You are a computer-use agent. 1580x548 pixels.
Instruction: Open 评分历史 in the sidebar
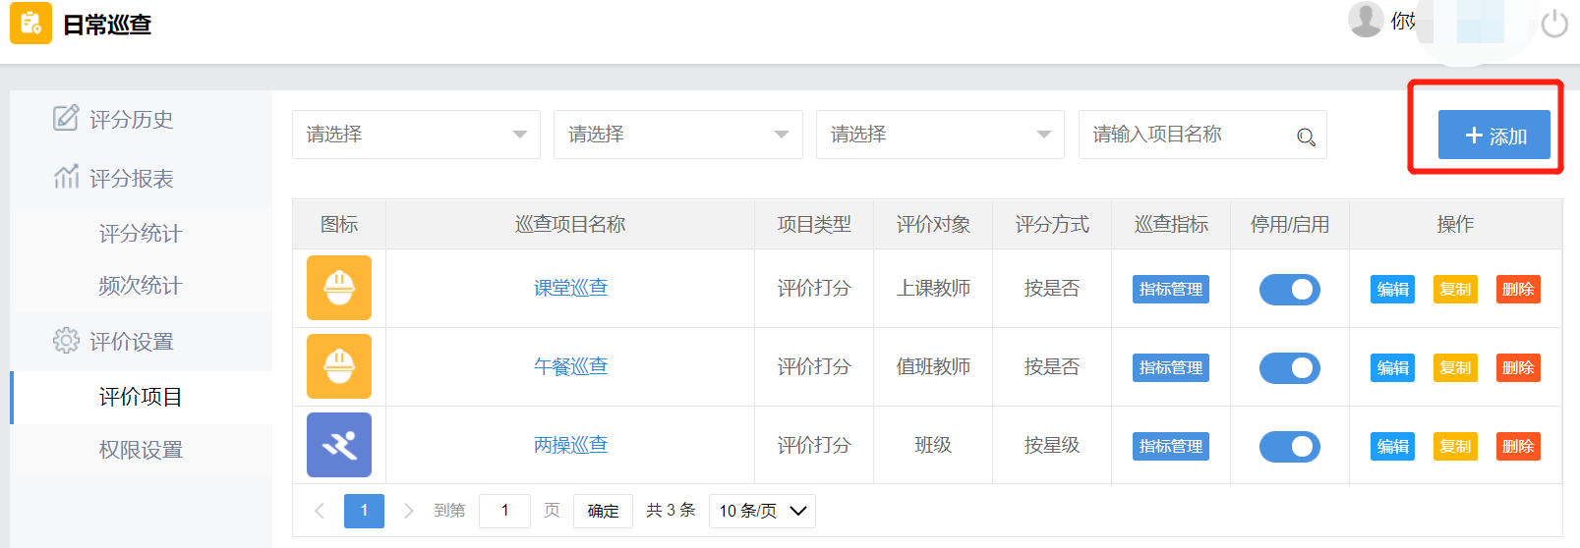point(131,120)
